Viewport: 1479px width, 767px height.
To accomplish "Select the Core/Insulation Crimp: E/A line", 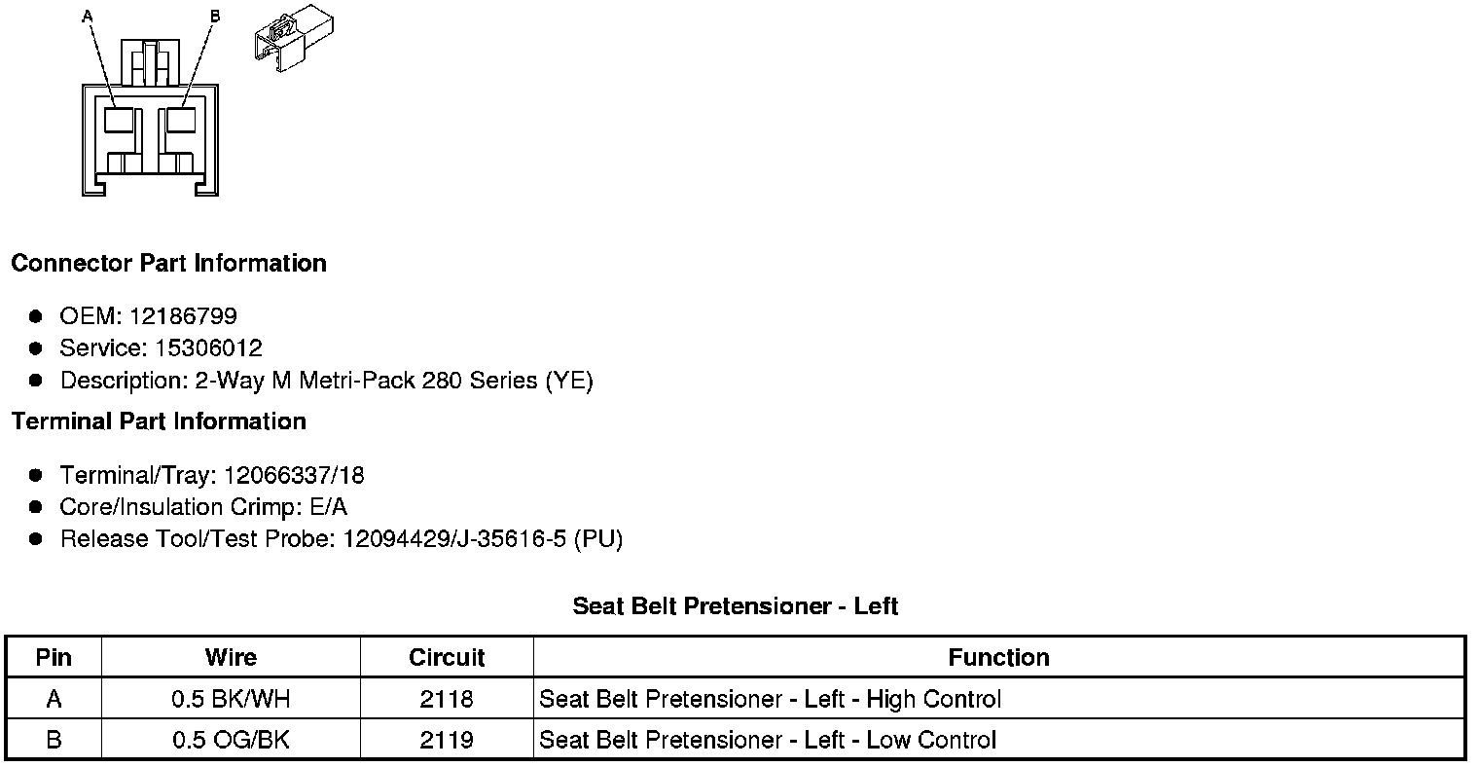I will tap(203, 507).
